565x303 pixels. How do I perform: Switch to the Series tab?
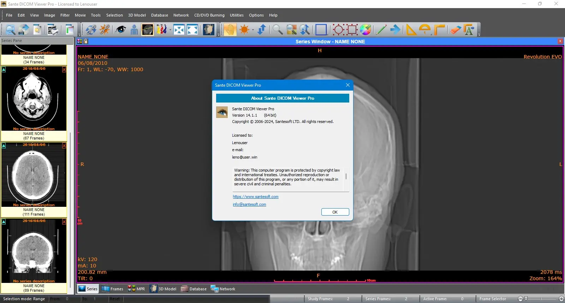point(88,289)
